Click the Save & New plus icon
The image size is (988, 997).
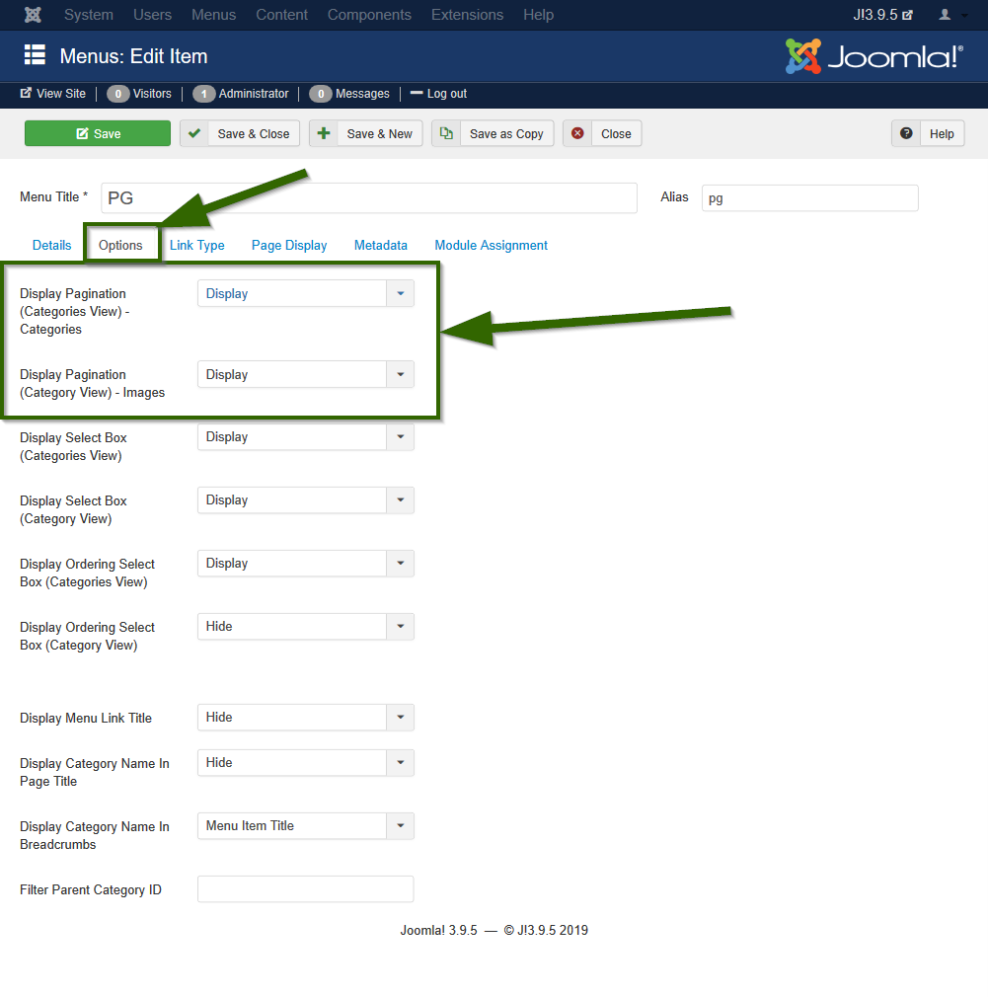coord(324,133)
